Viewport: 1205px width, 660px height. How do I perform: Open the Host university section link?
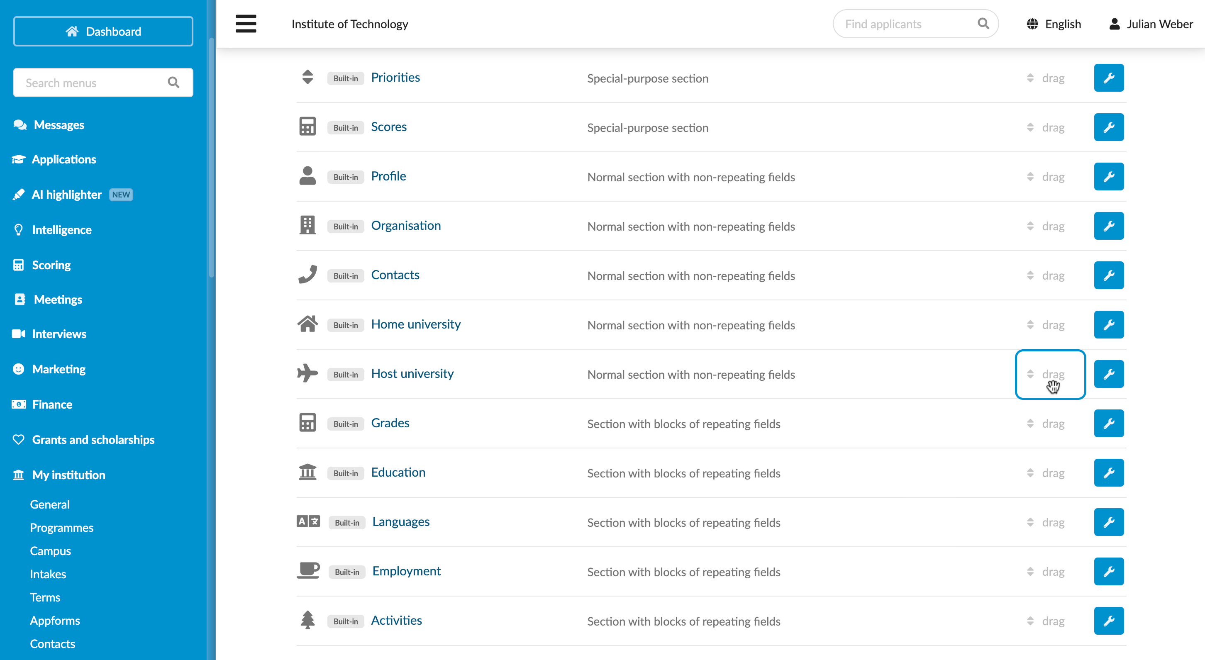click(x=412, y=373)
